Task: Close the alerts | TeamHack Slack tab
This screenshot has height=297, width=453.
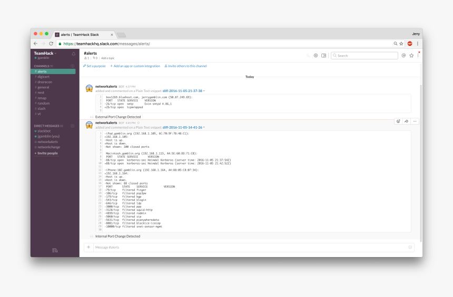Action: pos(112,35)
